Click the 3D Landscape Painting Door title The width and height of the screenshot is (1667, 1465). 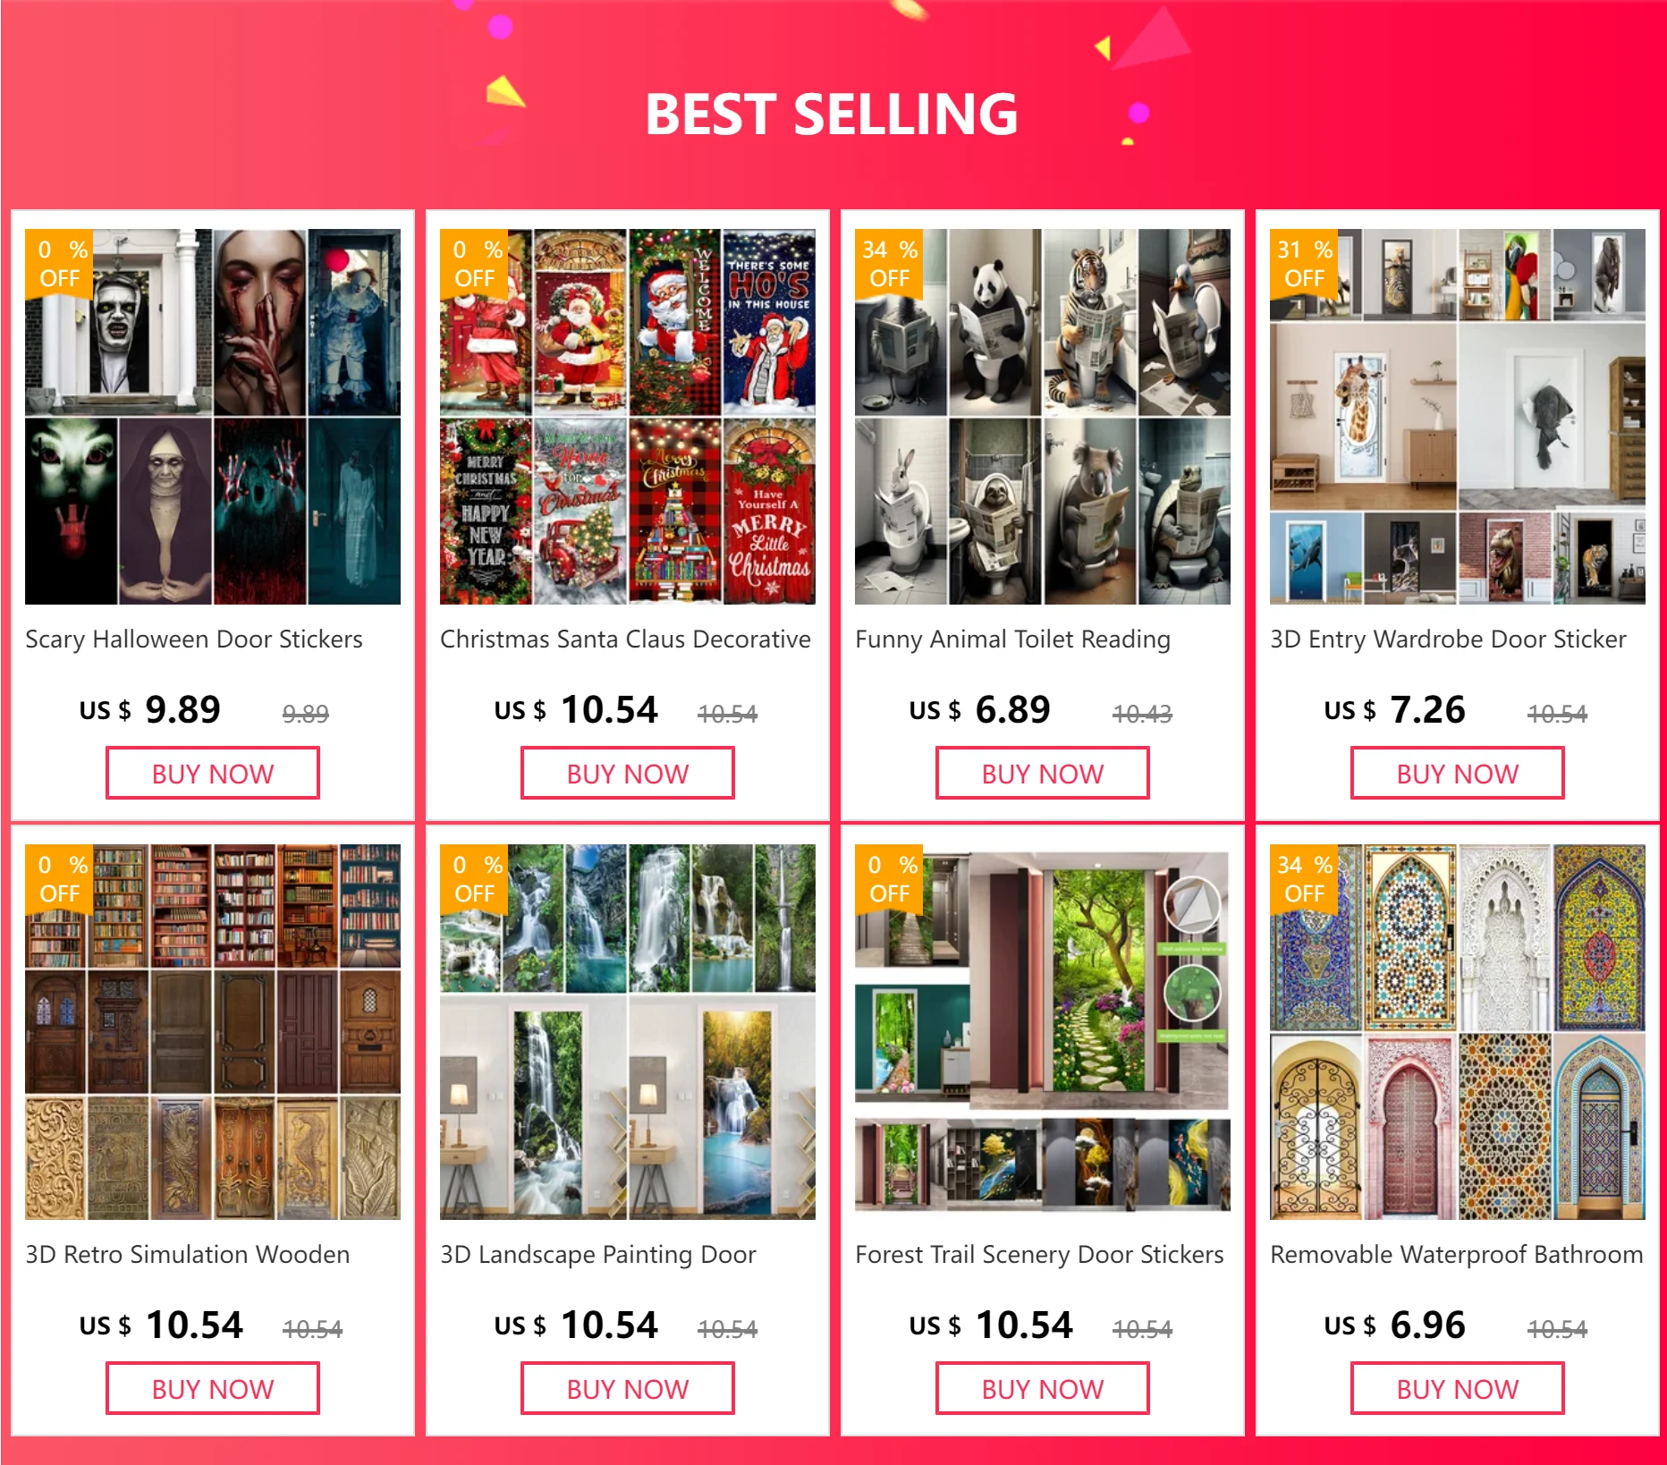coord(598,1256)
